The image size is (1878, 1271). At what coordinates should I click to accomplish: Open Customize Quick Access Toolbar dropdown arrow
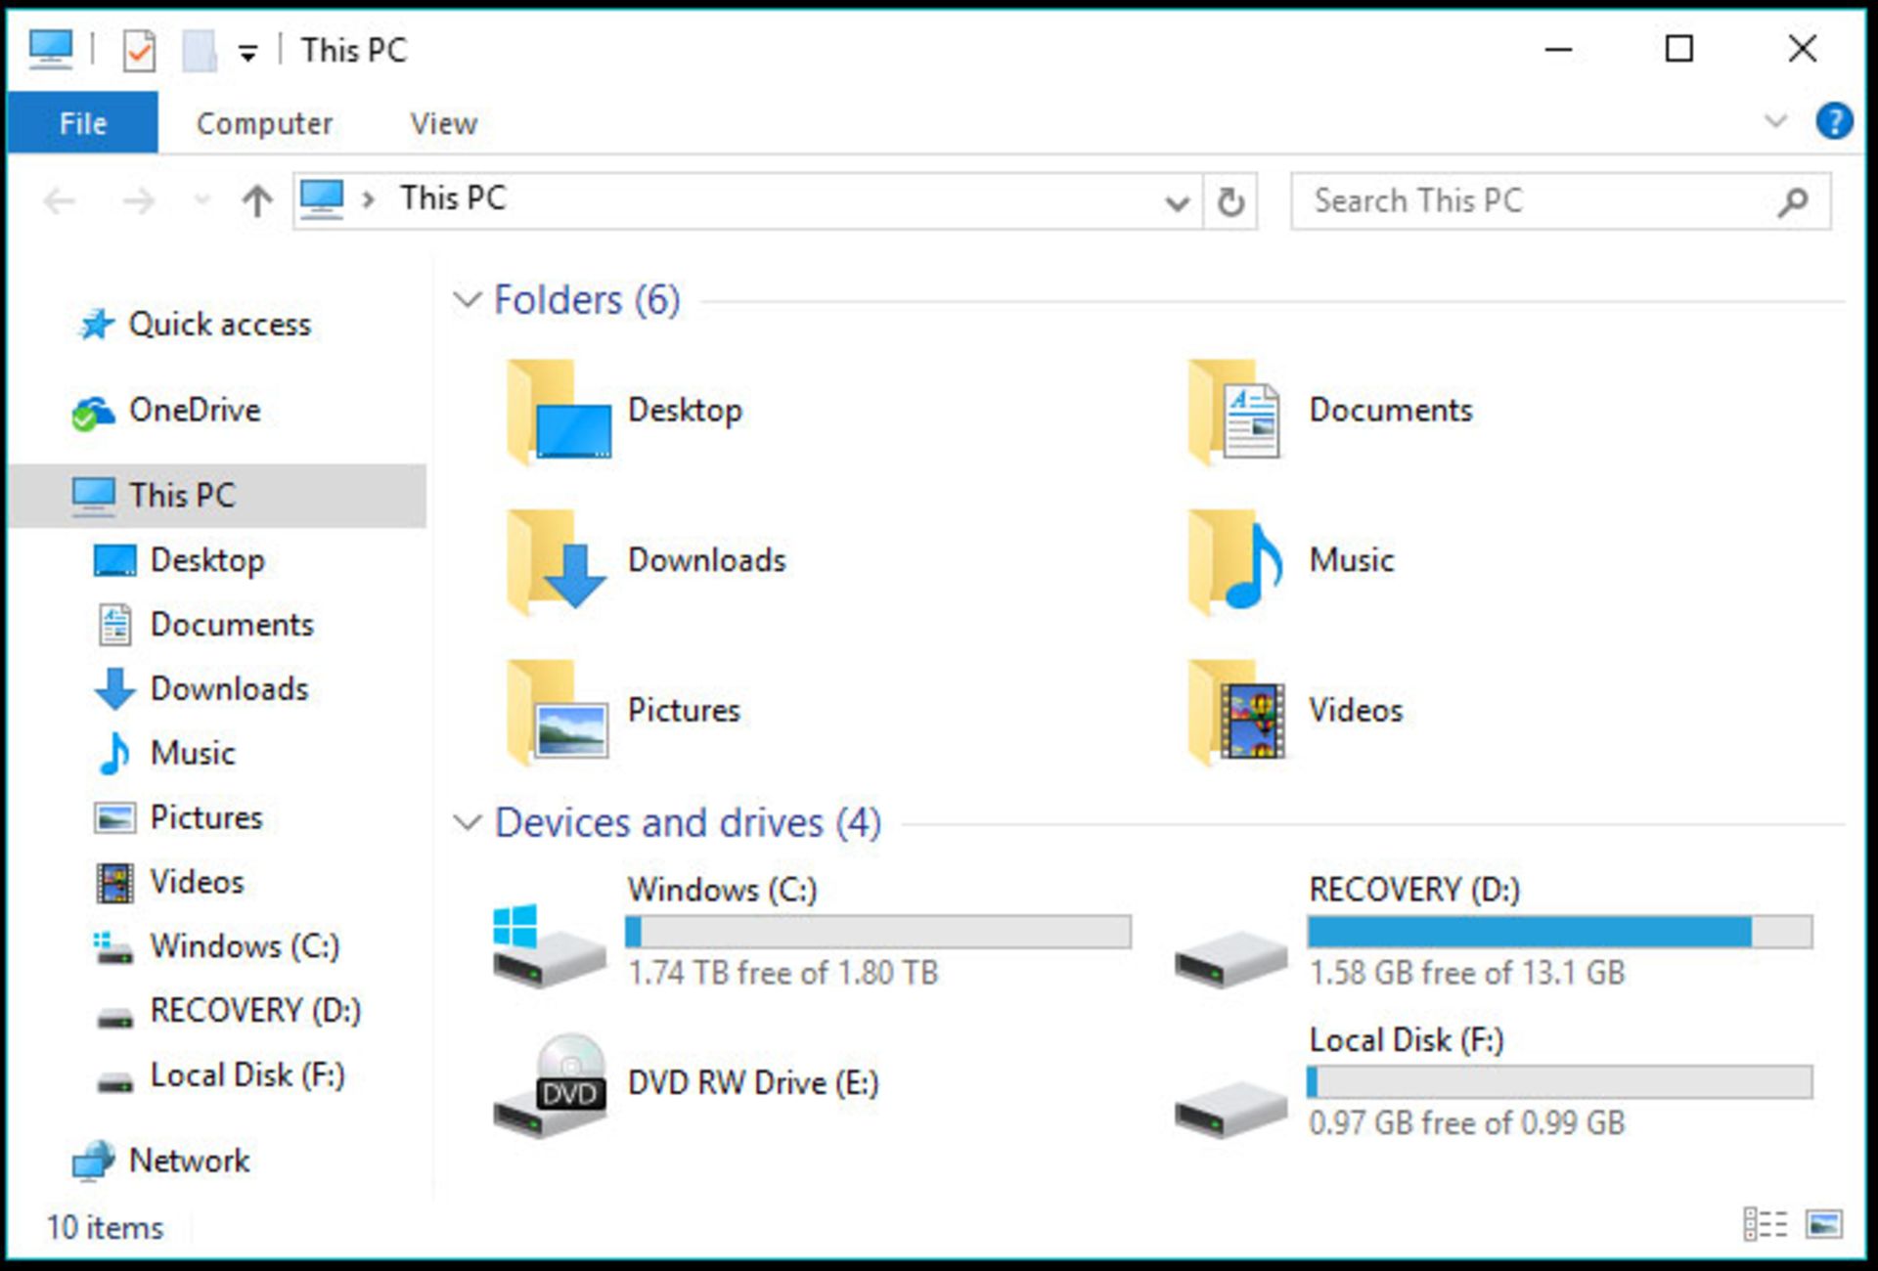click(248, 54)
